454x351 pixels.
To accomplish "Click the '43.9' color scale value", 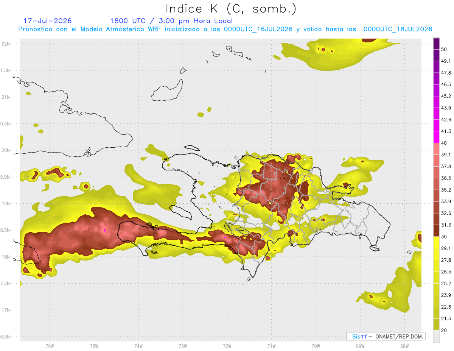I will [x=446, y=108].
